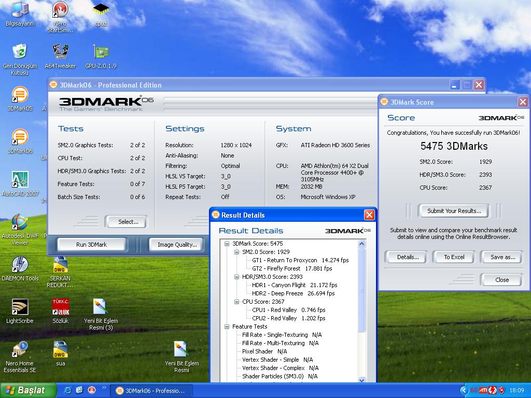
Task: Open the cpuz desktop icon
Action: (101, 14)
